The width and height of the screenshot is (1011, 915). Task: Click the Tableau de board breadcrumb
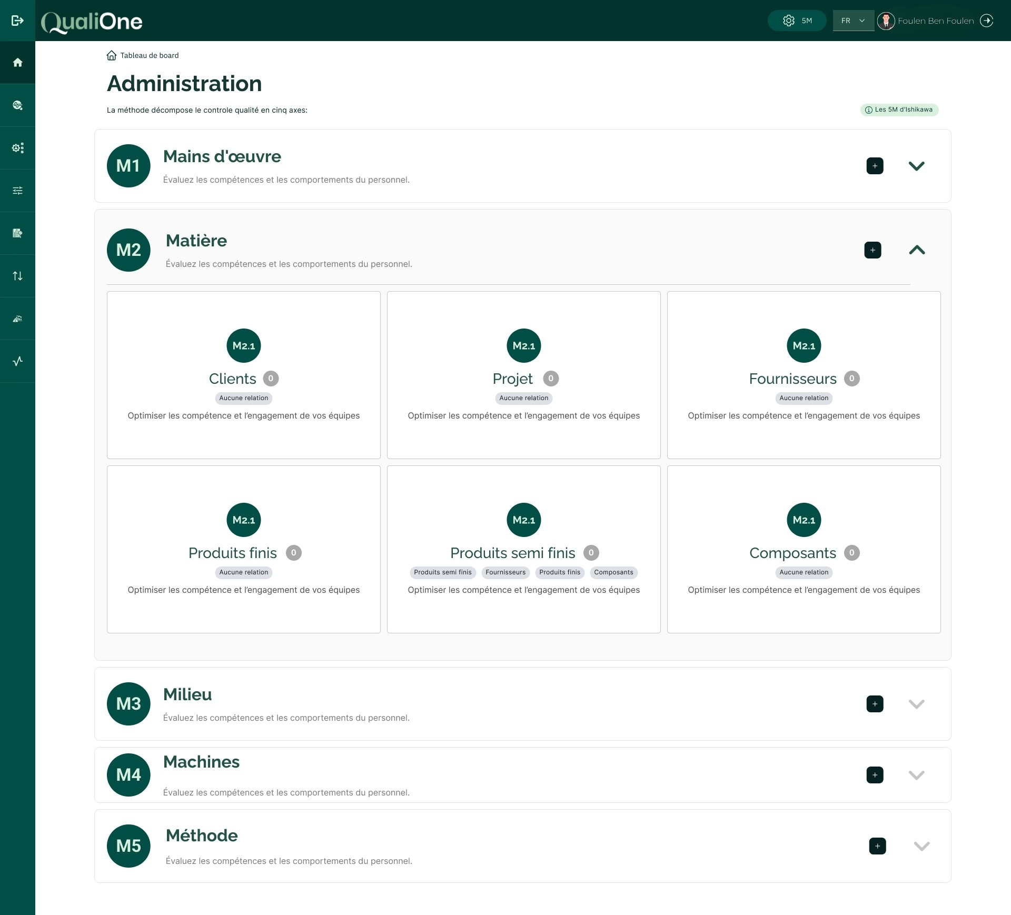pyautogui.click(x=149, y=55)
